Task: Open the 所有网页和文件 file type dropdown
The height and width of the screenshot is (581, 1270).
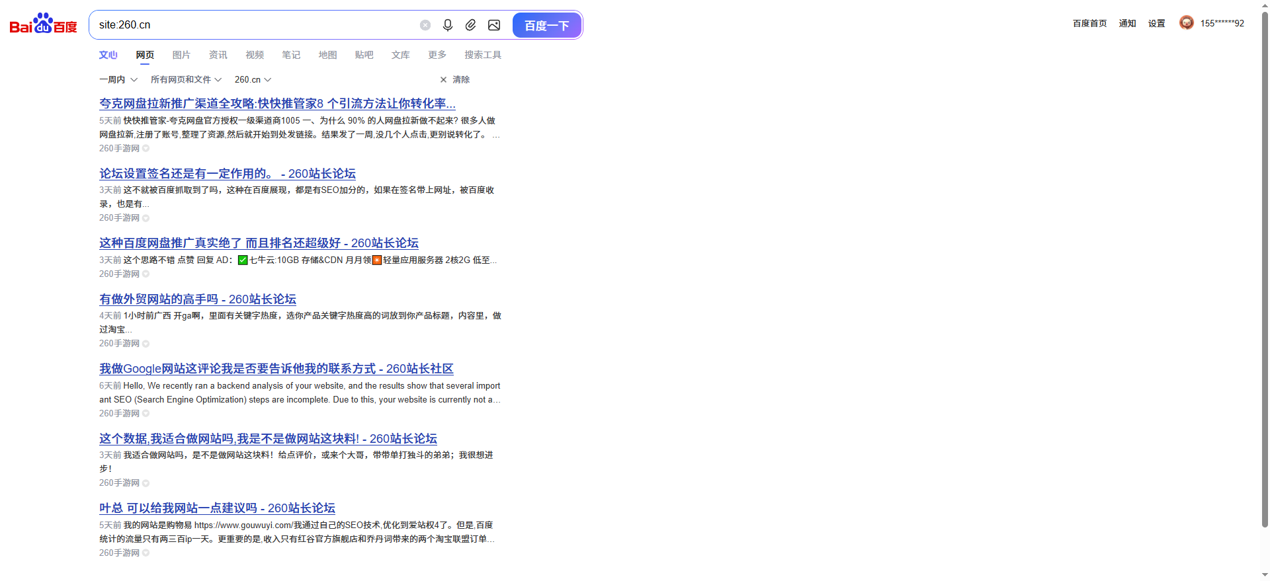Action: point(186,79)
